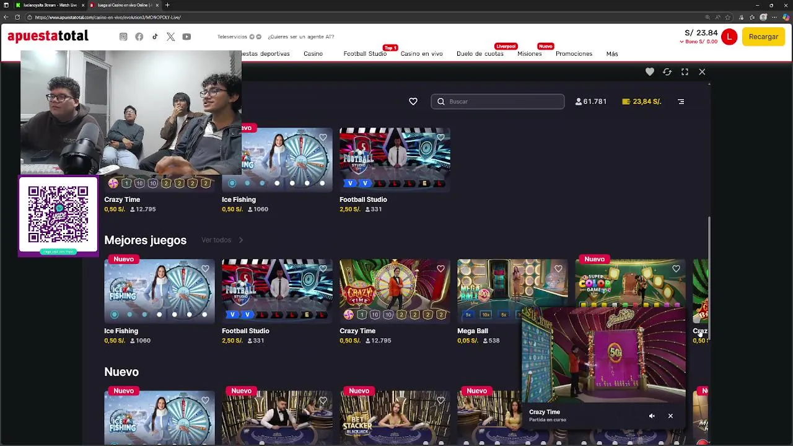Viewport: 793px width, 446px height.
Task: Open top-row Football Studio thumbnail
Action: 395,160
